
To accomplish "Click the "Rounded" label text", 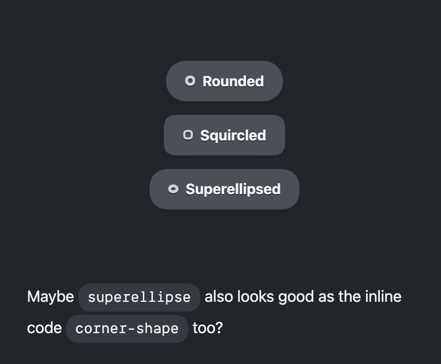I will pos(233,81).
